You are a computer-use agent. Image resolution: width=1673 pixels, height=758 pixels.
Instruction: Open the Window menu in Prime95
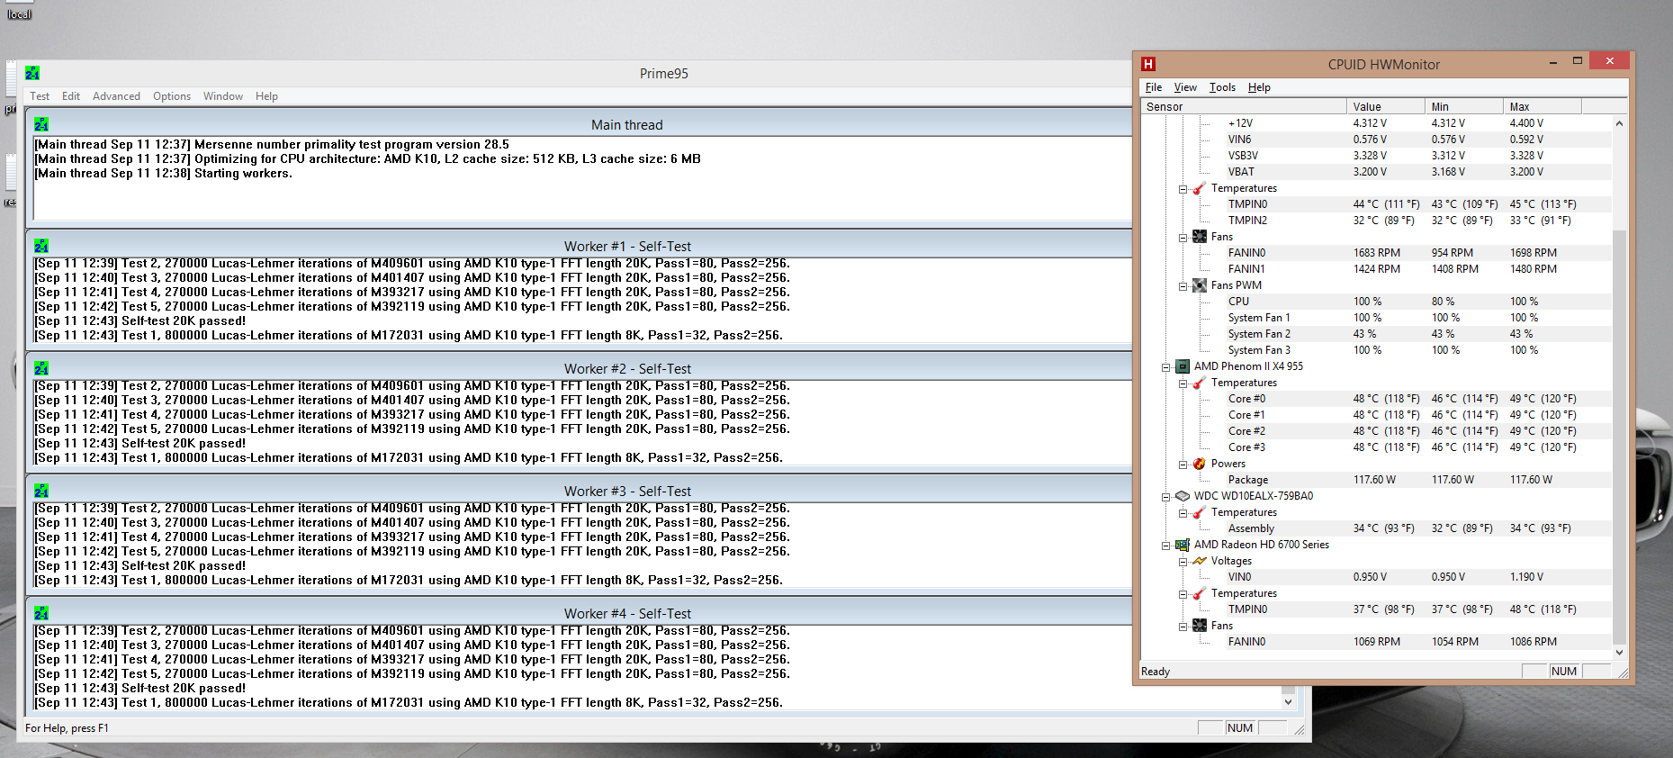click(223, 96)
